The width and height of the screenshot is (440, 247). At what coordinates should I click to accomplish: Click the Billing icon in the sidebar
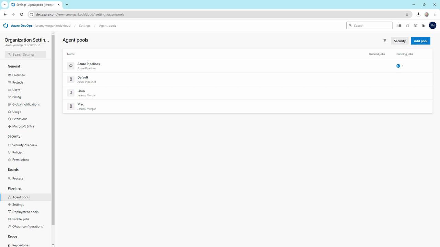click(9, 97)
